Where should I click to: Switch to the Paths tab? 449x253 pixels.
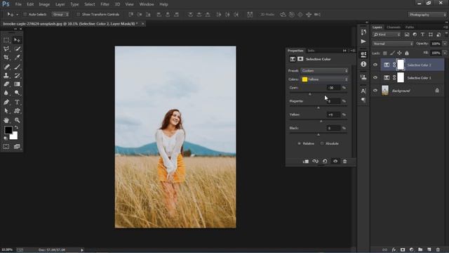coord(410,27)
